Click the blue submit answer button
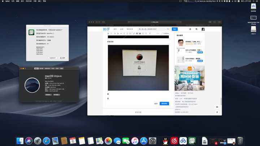 coord(164,103)
